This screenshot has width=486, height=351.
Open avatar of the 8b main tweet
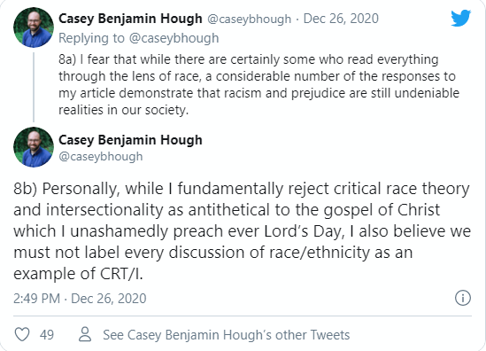(34, 147)
